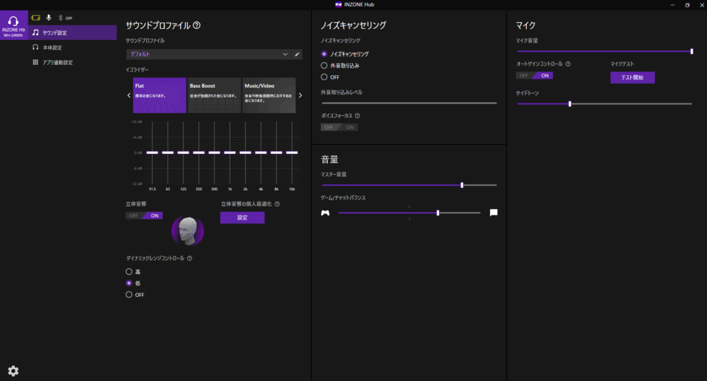
Task: Click the 設定 button for spatial sound personalization
Action: tap(242, 217)
